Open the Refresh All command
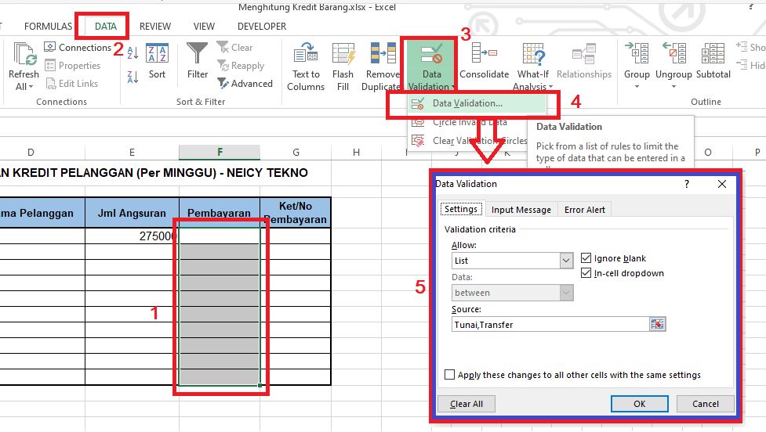Image resolution: width=766 pixels, height=432 pixels. pyautogui.click(x=24, y=66)
